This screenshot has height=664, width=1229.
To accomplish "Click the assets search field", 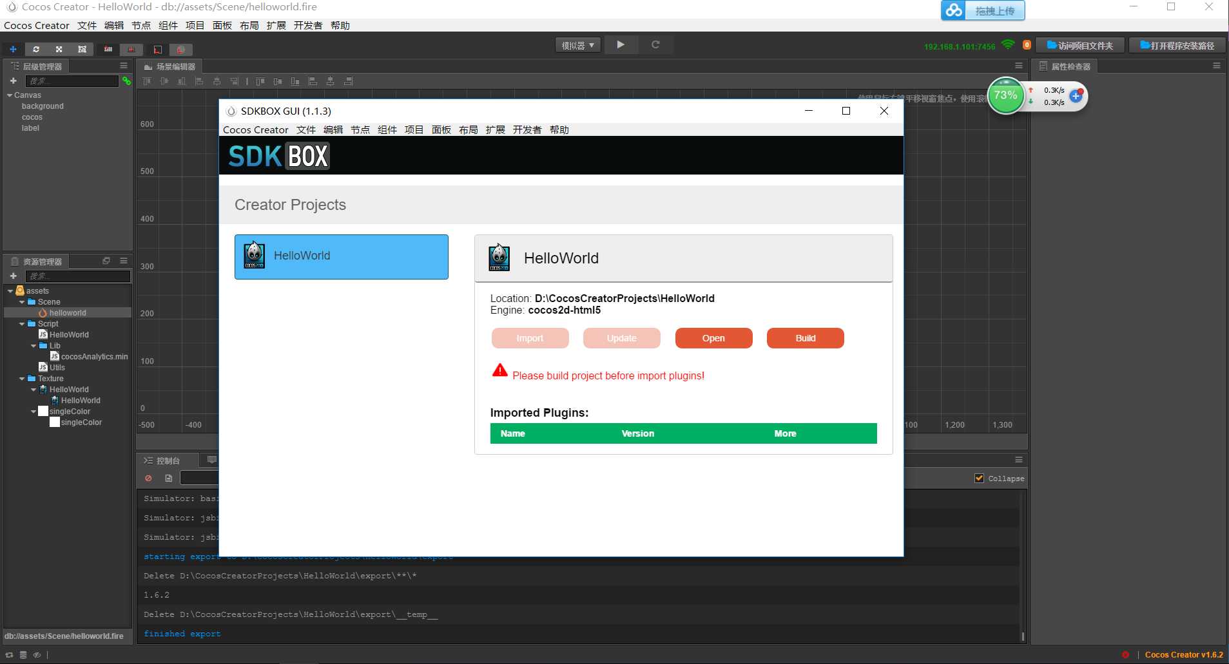I will tap(77, 276).
